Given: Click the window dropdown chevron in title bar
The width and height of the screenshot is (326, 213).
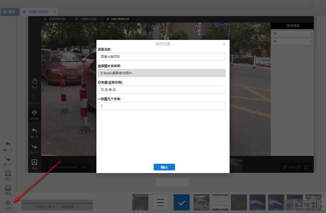Looking at the screenshot, I should 292,4.
